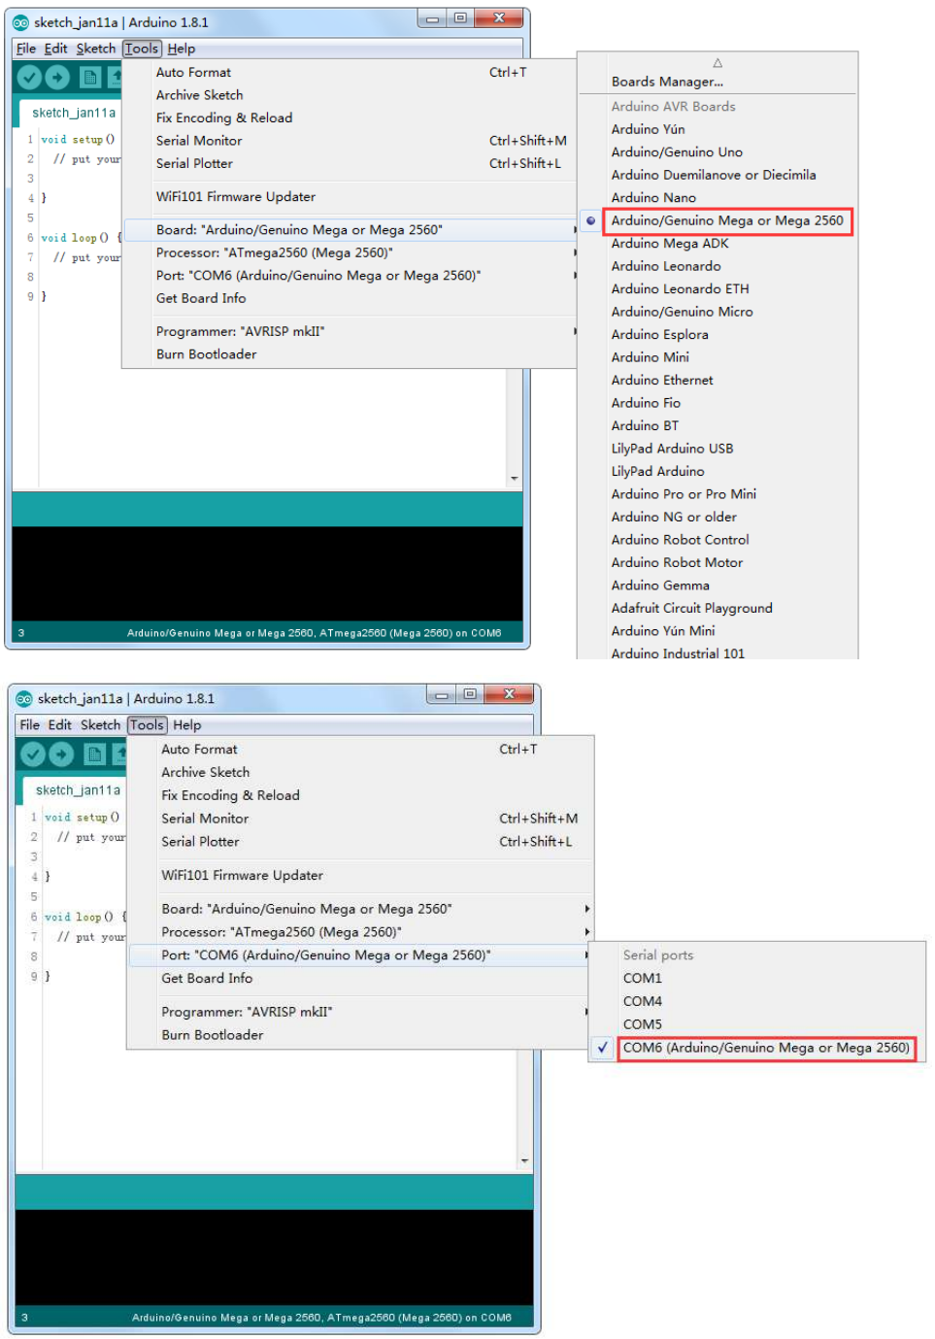Click Arduino logo in upper window title bar
The image size is (935, 1339).
coord(21,22)
